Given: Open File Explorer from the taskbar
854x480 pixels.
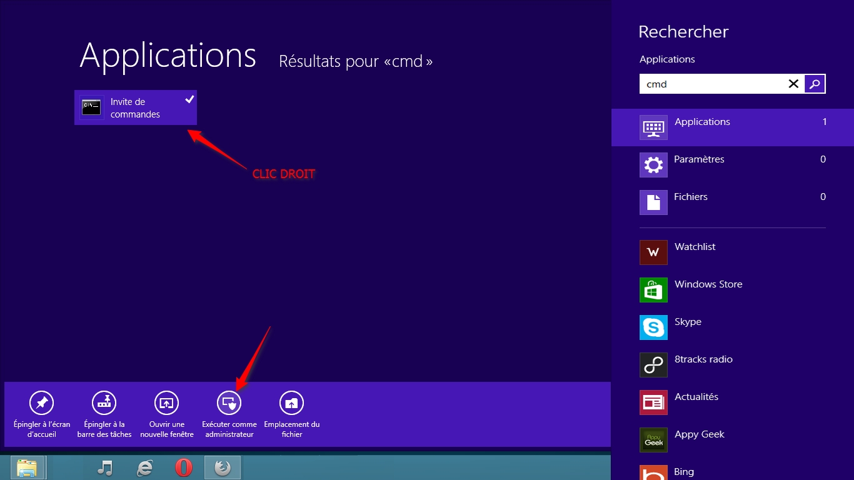Looking at the screenshot, I should tap(27, 467).
